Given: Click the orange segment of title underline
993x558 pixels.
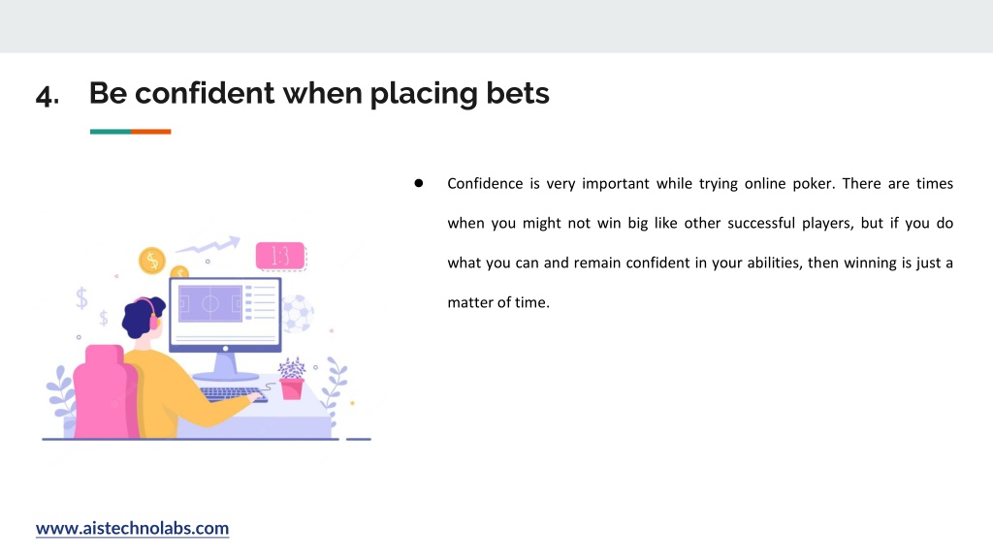Looking at the screenshot, I should (150, 132).
